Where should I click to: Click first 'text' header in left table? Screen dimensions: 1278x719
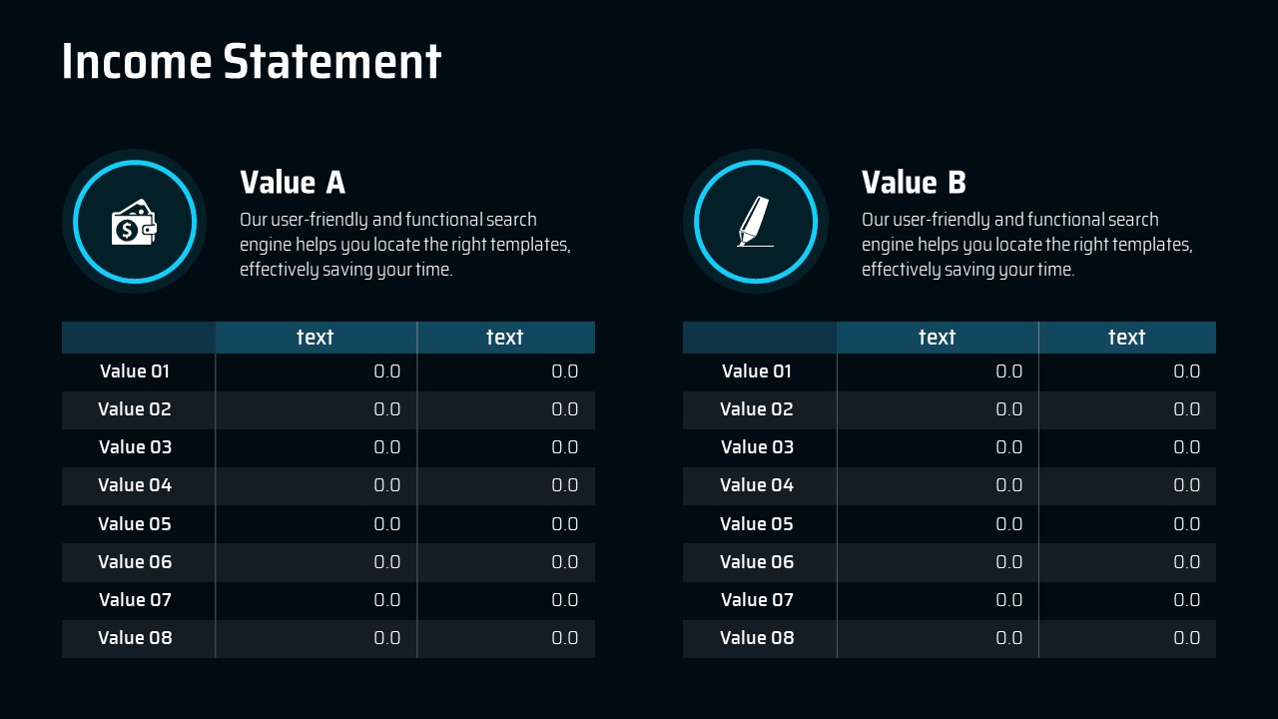(x=316, y=338)
